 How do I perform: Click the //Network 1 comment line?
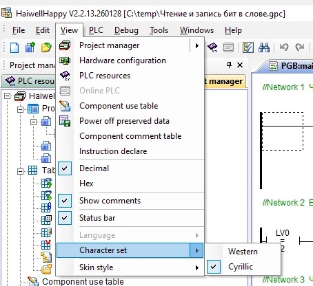click(287, 87)
